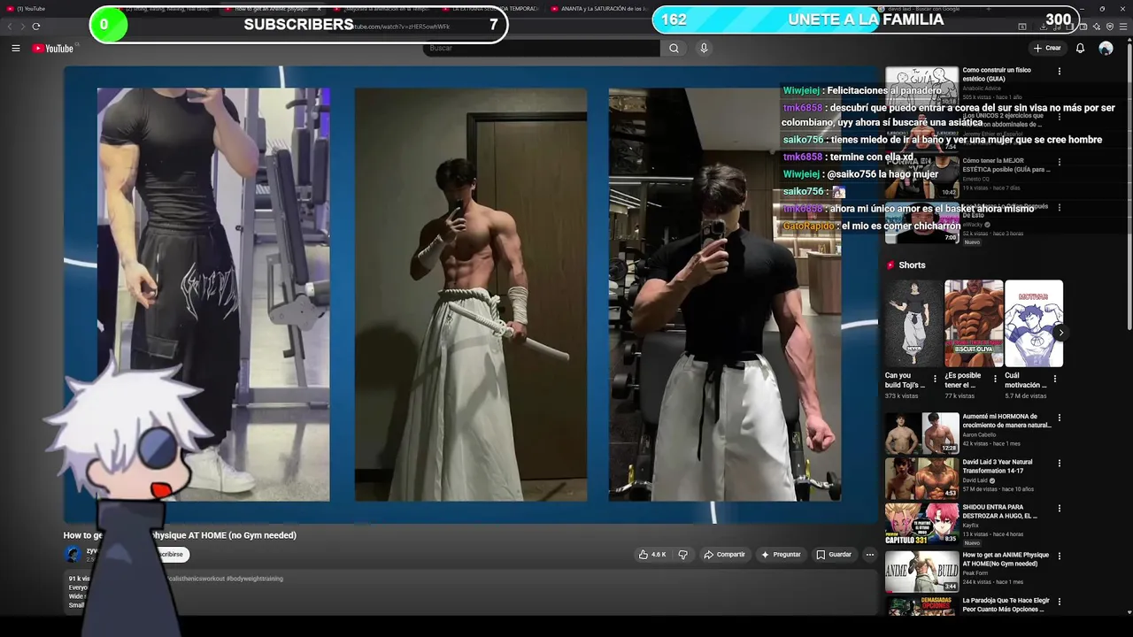Open options for '¿Es posible tener el' short

[x=995, y=378]
